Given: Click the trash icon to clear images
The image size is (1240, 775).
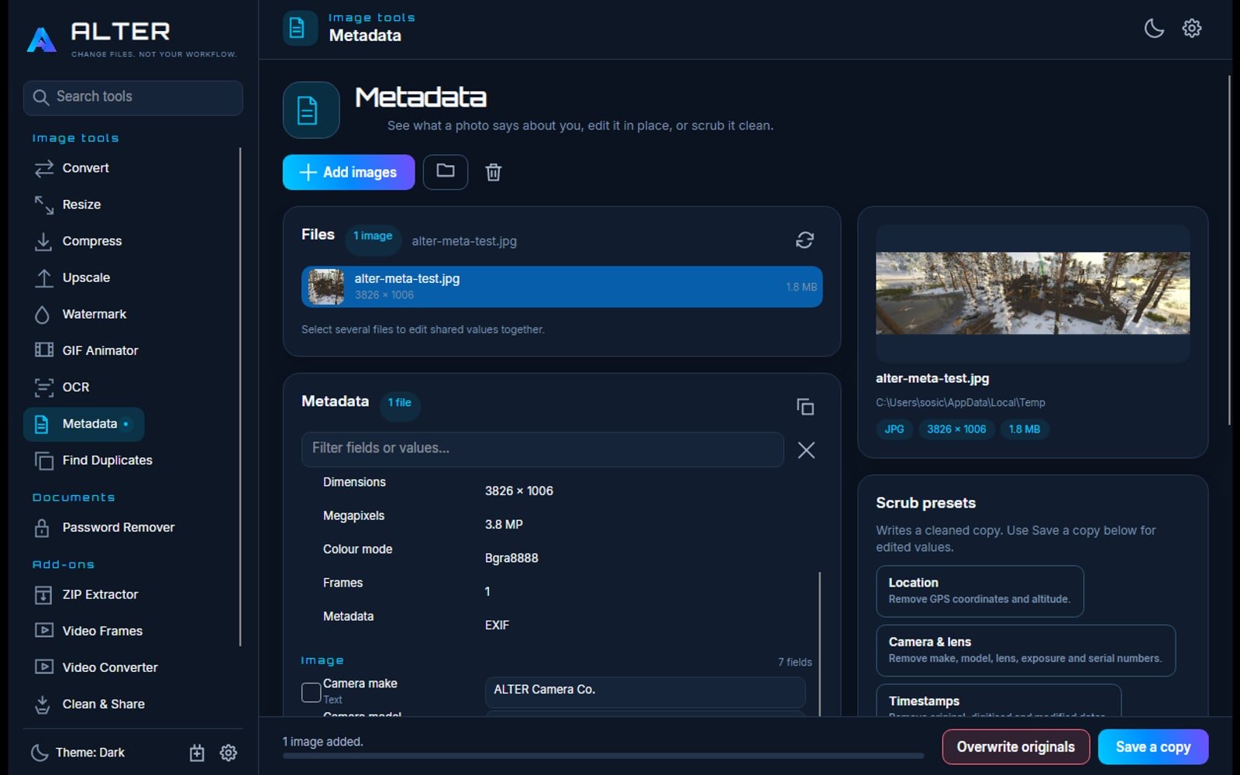Looking at the screenshot, I should (x=493, y=172).
